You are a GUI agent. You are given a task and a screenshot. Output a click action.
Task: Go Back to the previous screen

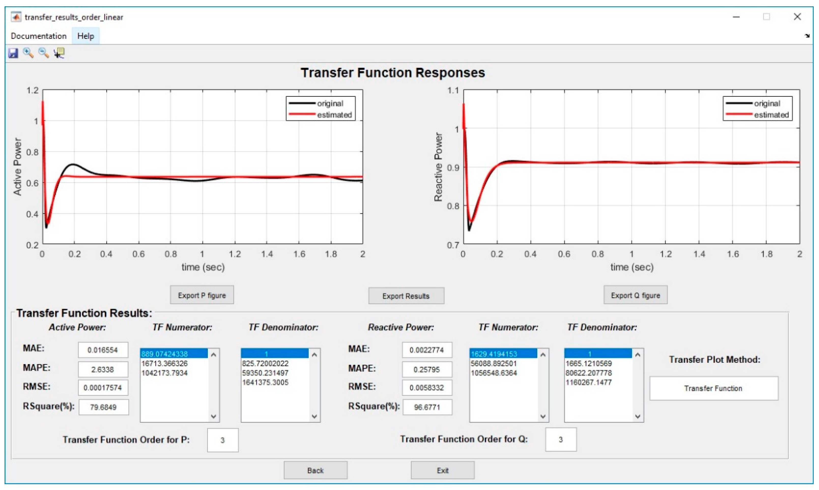(x=315, y=470)
